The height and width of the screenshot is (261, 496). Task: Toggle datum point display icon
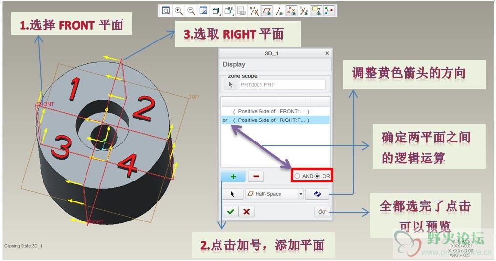pyautogui.click(x=291, y=11)
